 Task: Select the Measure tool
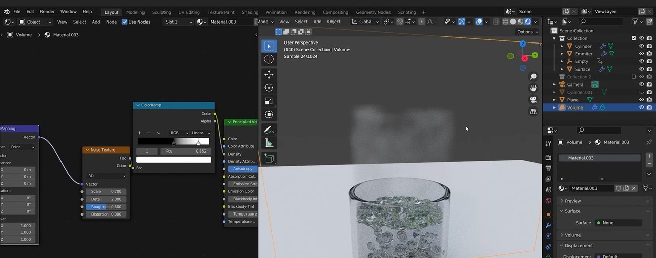269,143
